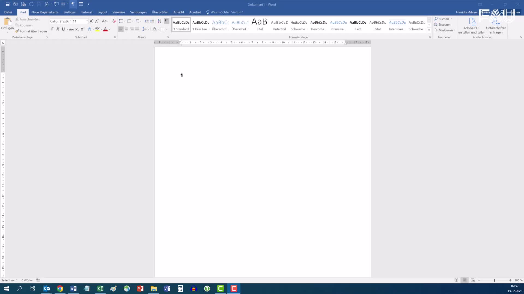Viewport: 524px width, 294px height.
Task: Click the superscript icon
Action: click(x=82, y=29)
